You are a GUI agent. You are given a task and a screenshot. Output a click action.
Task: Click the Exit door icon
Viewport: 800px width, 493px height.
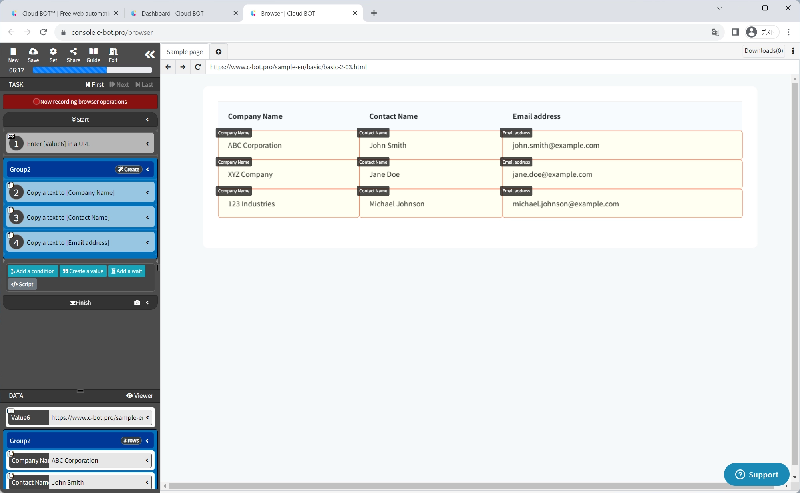113,54
